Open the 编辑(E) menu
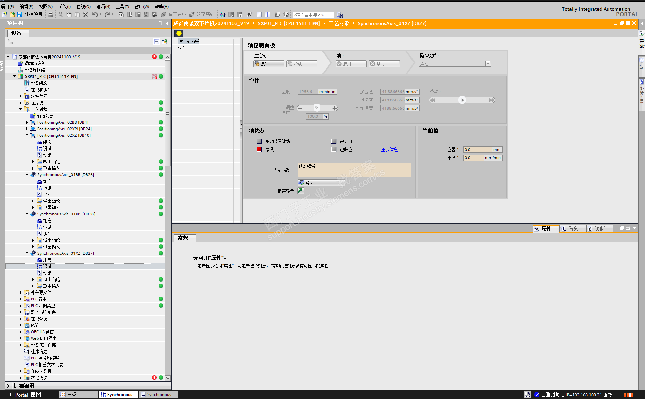The height and width of the screenshot is (399, 645). pyautogui.click(x=27, y=7)
